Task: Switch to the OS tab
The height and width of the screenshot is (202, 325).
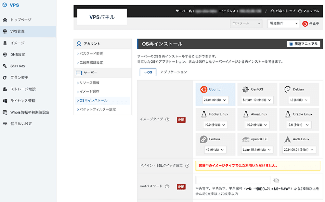Action: pyautogui.click(x=148, y=72)
